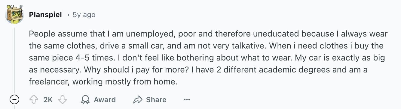401x109 pixels.
Task: Downvote the comment with the down arrow
Action: (62, 99)
